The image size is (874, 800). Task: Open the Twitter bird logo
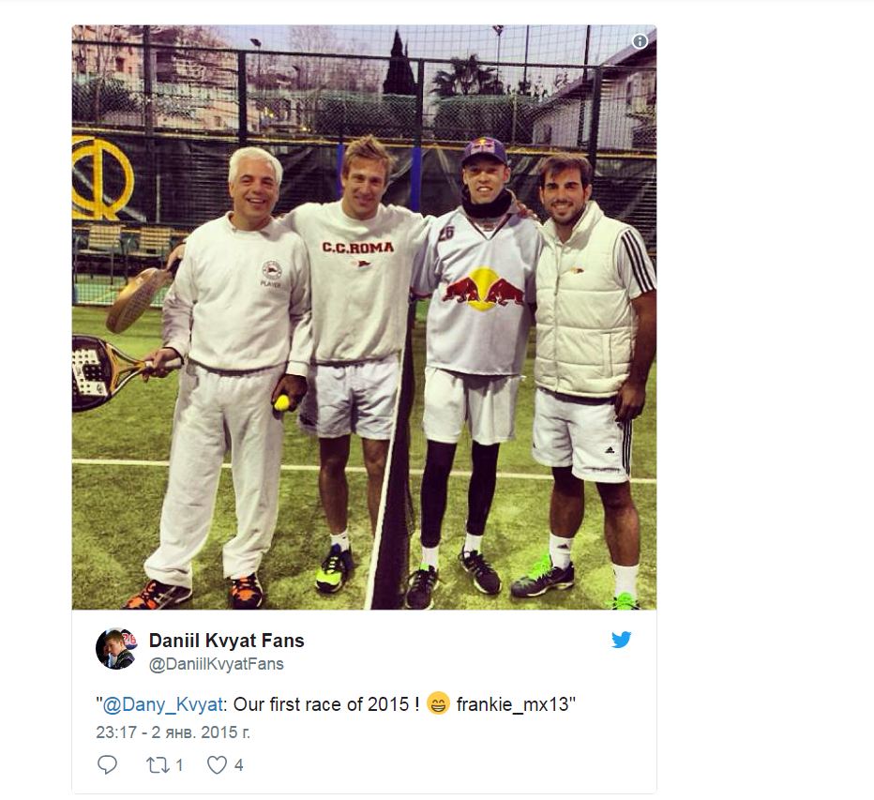[x=621, y=639]
